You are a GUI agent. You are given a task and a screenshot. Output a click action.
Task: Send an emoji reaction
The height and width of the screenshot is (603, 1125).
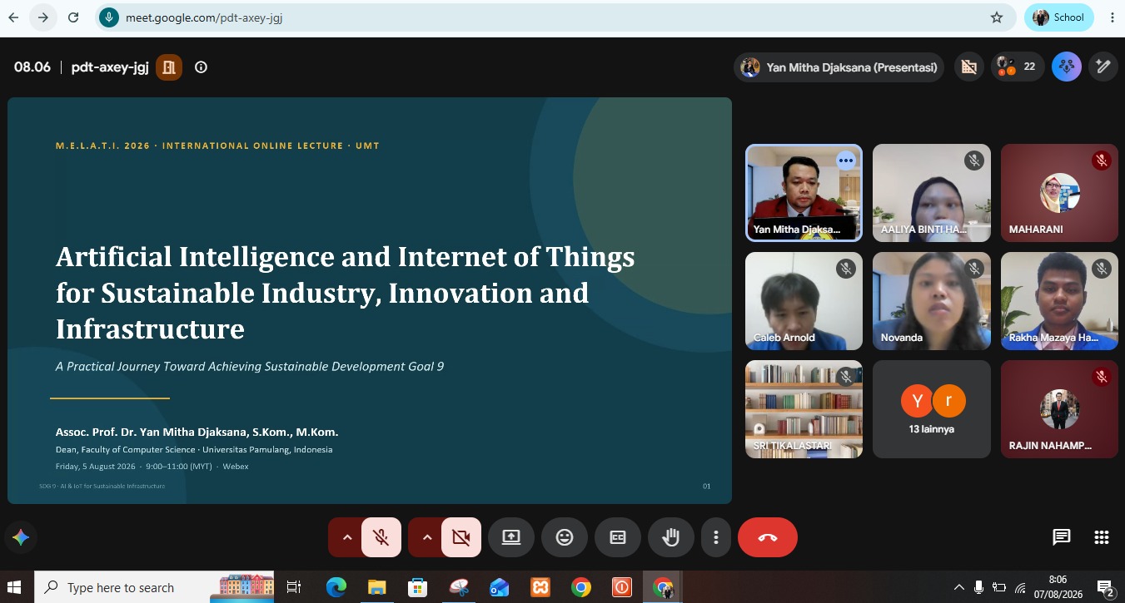pos(565,537)
